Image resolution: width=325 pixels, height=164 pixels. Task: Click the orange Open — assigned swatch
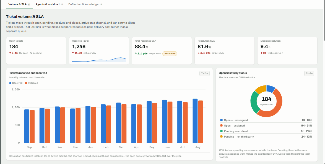[x=221, y=126]
